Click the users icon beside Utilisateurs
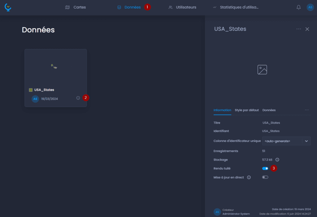Image resolution: width=317 pixels, height=217 pixels. [x=171, y=7]
